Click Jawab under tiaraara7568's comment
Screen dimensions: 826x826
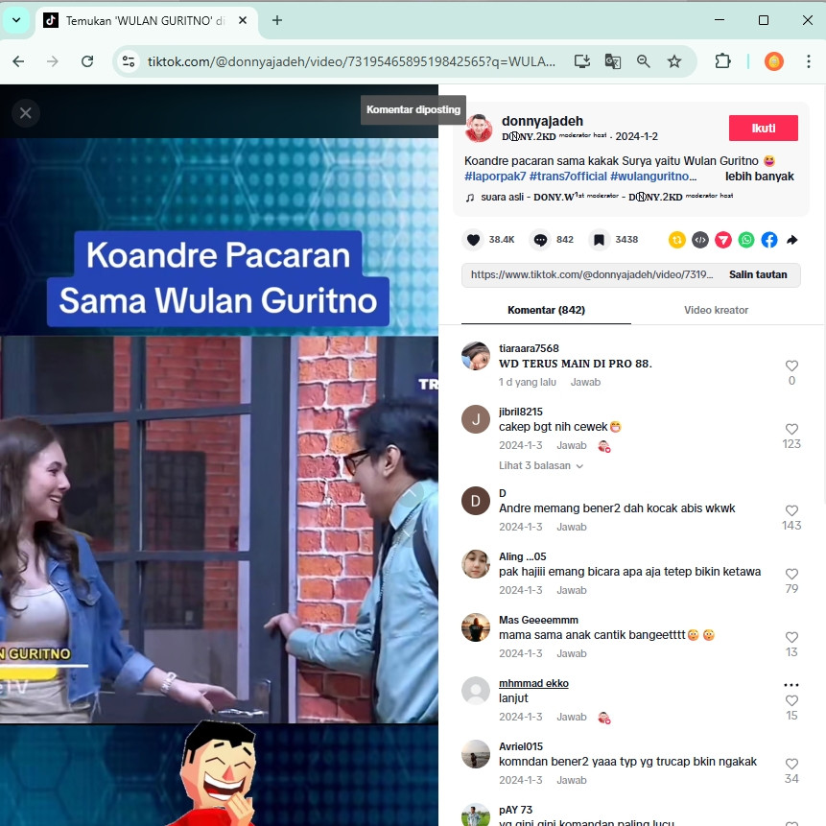pos(585,382)
